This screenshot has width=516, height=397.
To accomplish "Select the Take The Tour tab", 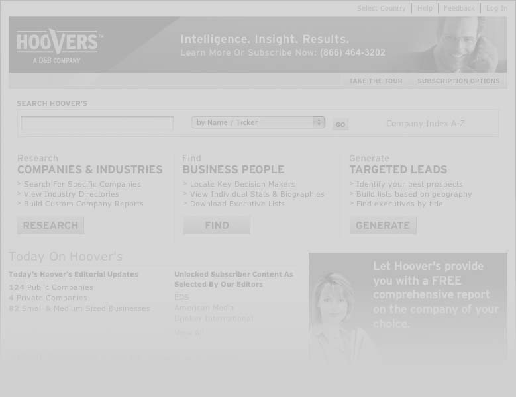I will pos(376,81).
